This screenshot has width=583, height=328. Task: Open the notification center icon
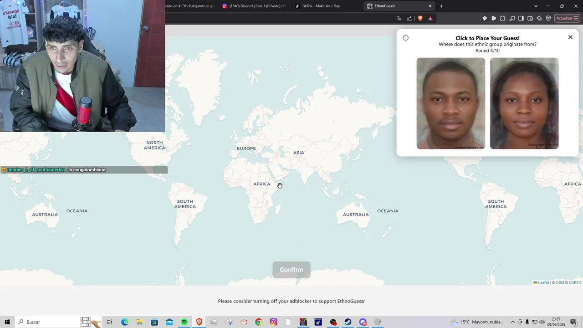[573, 322]
